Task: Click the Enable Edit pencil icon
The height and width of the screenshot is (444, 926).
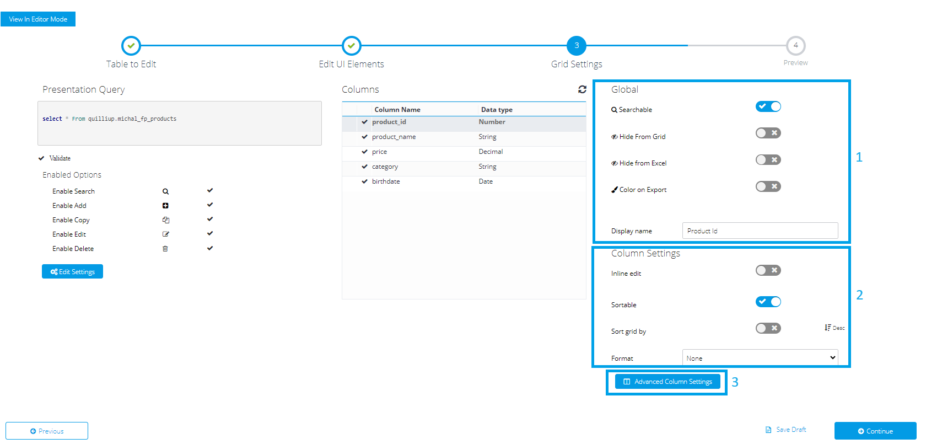Action: tap(165, 234)
